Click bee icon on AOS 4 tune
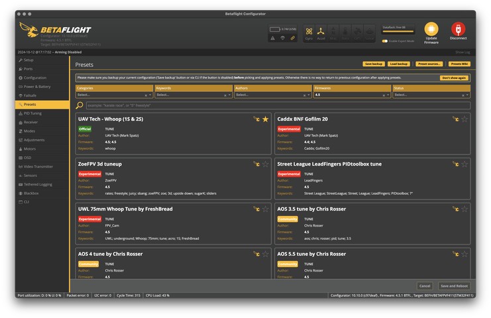 tap(257, 254)
